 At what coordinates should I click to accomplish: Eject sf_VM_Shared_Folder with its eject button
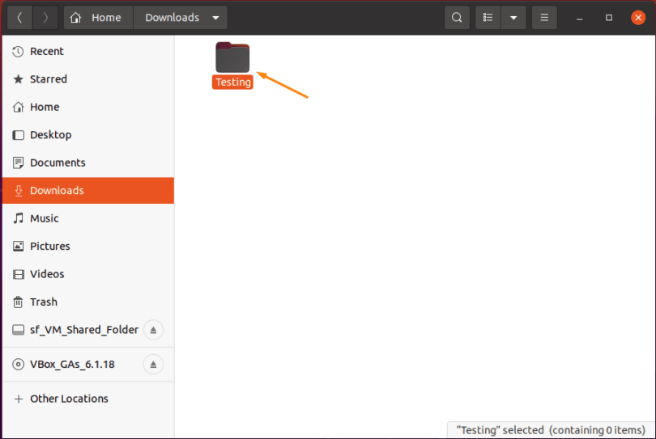click(x=153, y=330)
